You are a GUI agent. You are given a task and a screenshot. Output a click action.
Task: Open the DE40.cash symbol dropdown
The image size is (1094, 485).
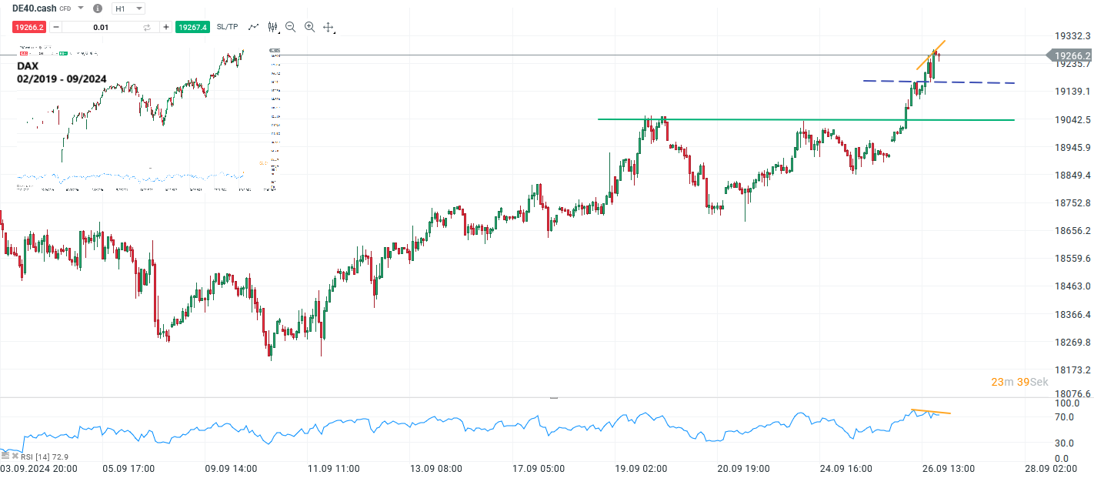pyautogui.click(x=79, y=8)
